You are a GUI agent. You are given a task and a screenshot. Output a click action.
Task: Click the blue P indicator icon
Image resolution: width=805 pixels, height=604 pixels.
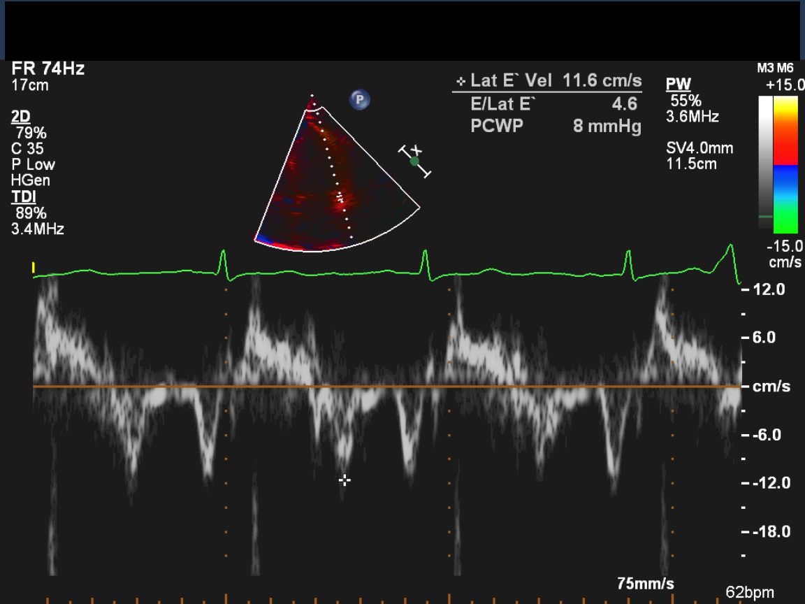360,100
